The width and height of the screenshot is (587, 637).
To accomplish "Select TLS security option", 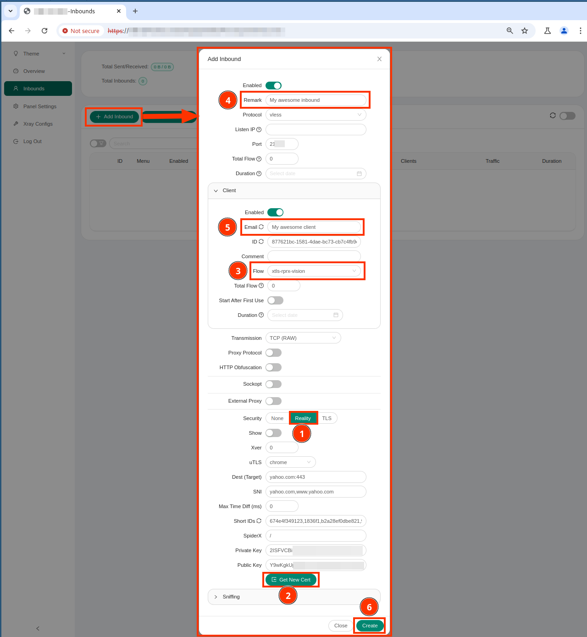I will pos(327,418).
